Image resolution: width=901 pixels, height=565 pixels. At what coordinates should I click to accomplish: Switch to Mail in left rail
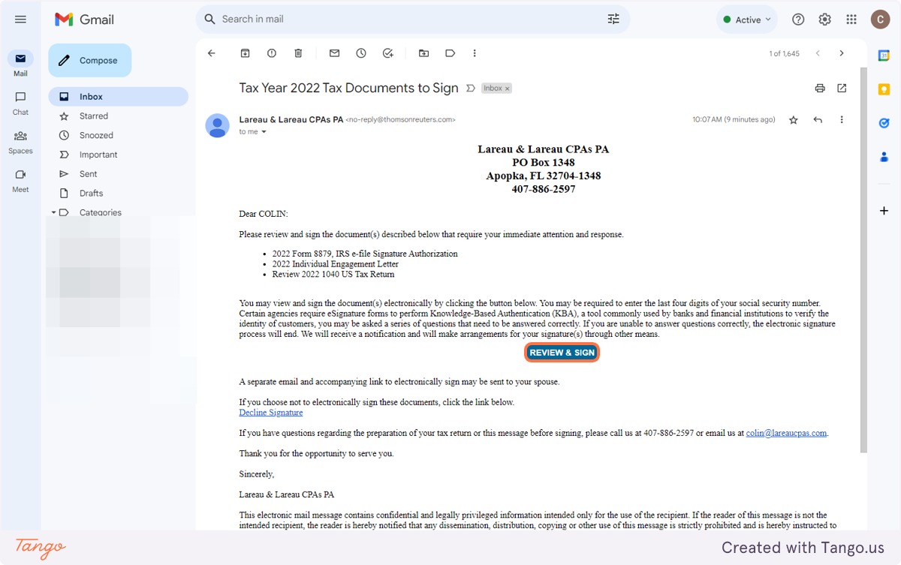click(x=20, y=65)
